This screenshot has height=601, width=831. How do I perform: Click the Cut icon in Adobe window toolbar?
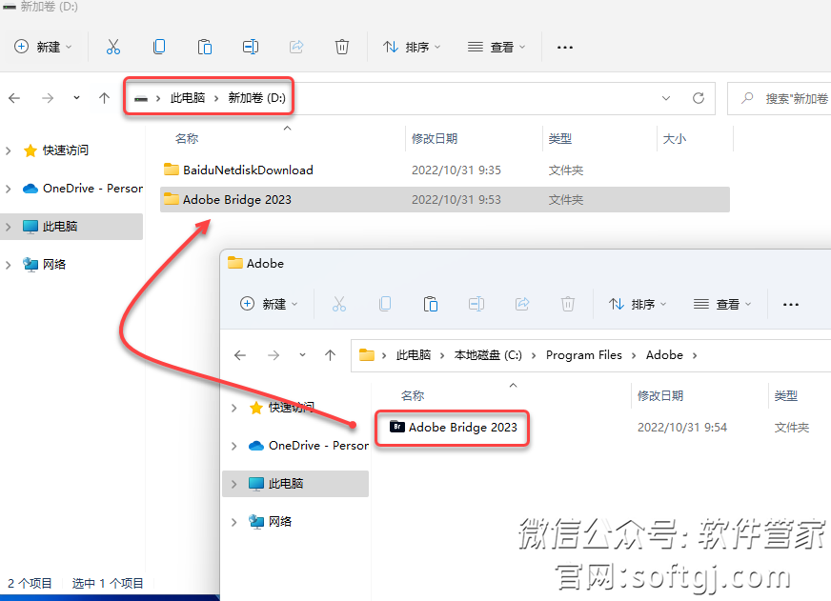(x=339, y=304)
